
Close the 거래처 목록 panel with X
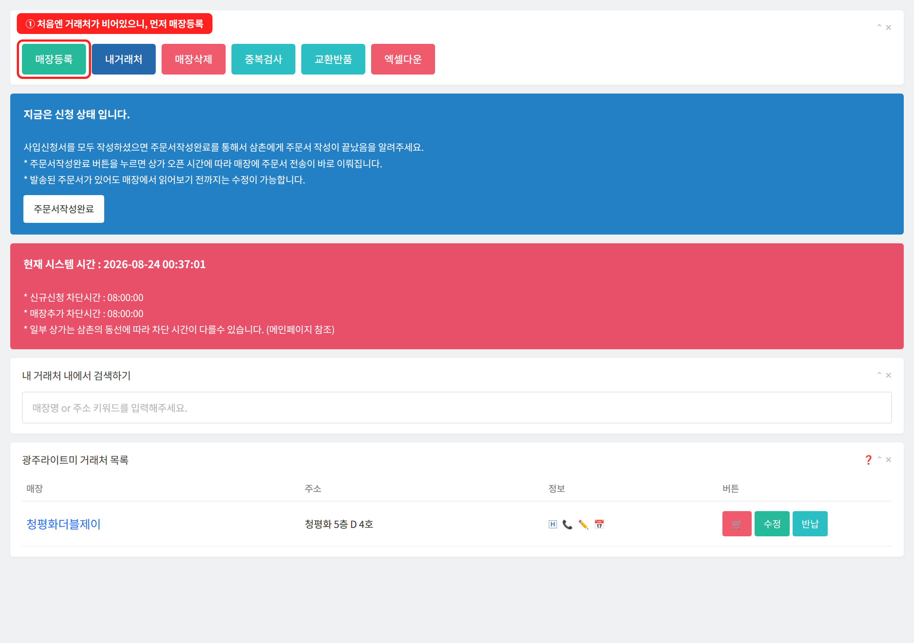point(888,460)
